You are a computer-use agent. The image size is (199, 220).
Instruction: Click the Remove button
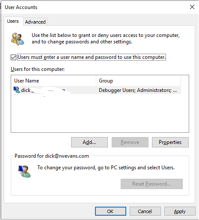[x=130, y=142]
